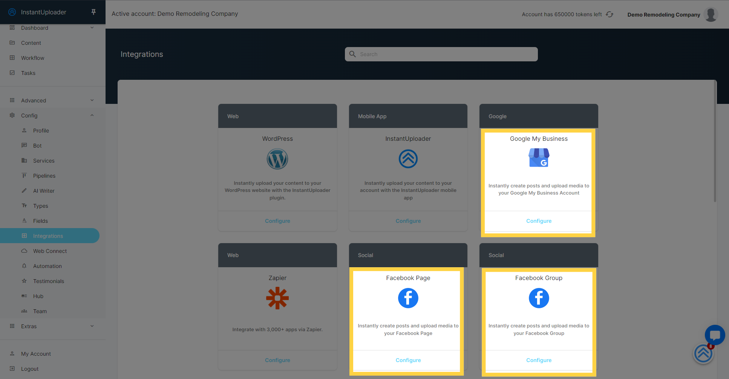Toggle the sidebar pin icon
The image size is (729, 379).
tap(93, 12)
